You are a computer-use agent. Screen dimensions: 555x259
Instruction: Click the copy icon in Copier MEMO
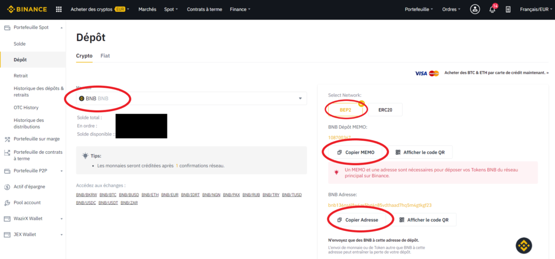[339, 152]
